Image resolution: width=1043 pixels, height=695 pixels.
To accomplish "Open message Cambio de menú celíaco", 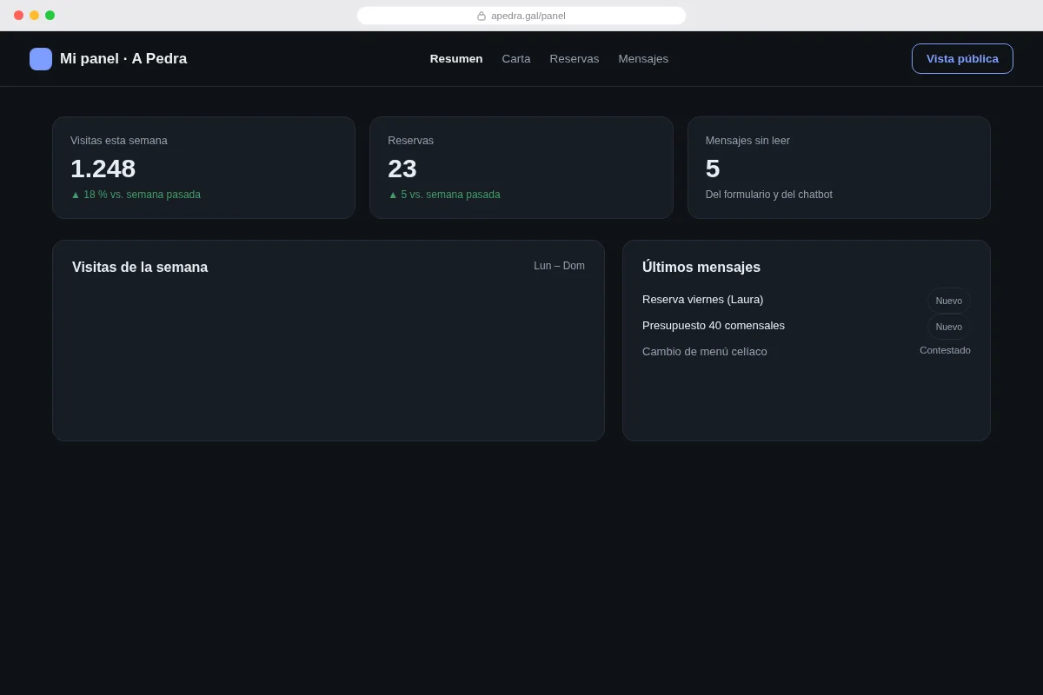I will click(x=705, y=352).
